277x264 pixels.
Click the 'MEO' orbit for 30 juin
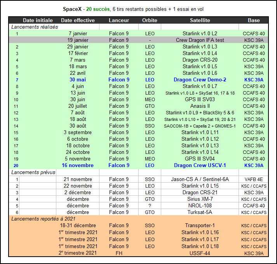150,99
